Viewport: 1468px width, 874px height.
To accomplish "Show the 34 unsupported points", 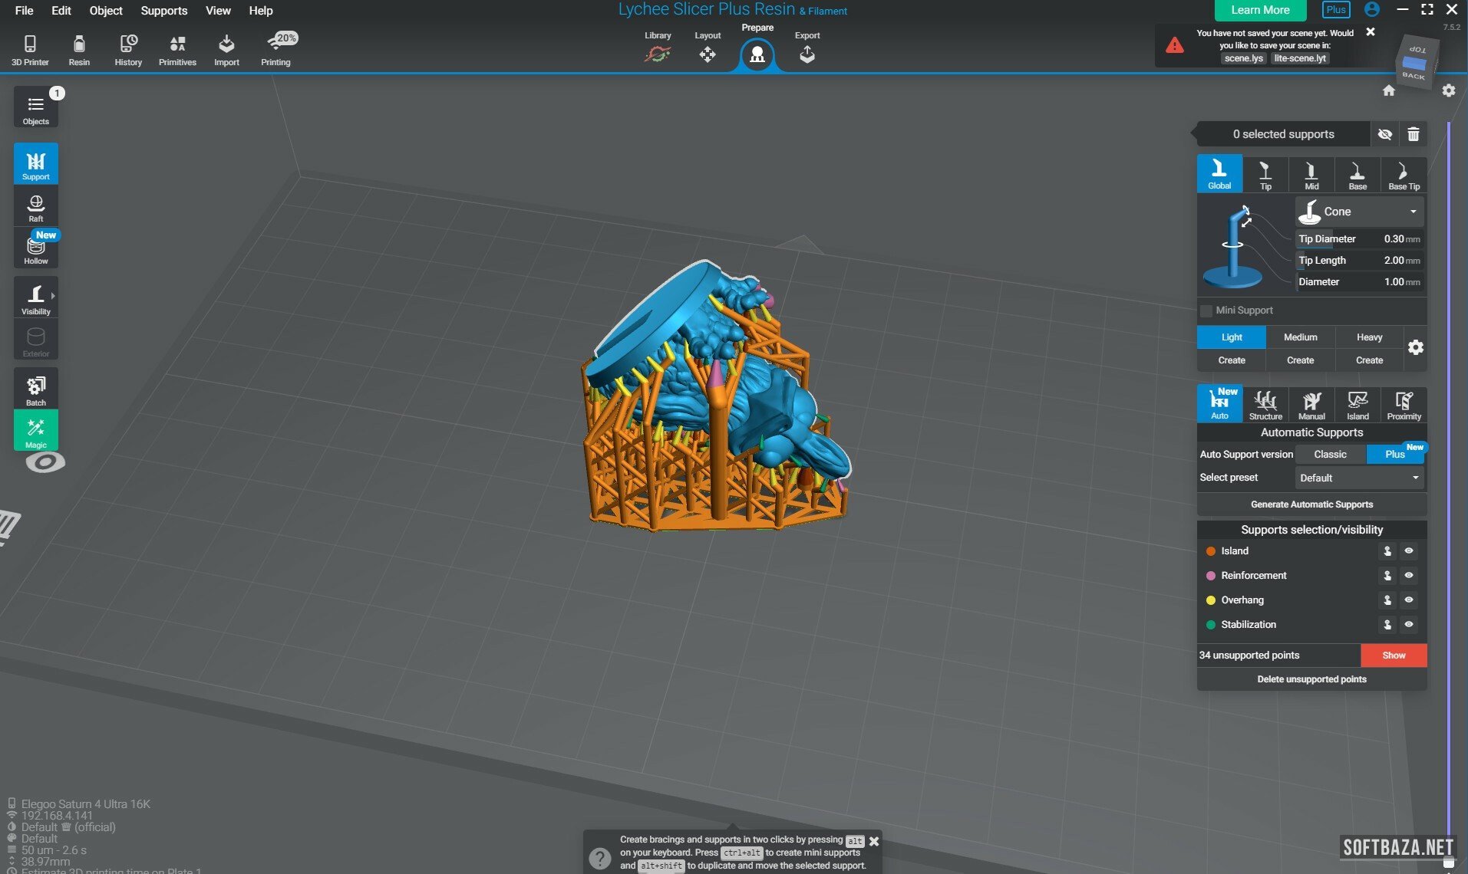I will [x=1393, y=655].
